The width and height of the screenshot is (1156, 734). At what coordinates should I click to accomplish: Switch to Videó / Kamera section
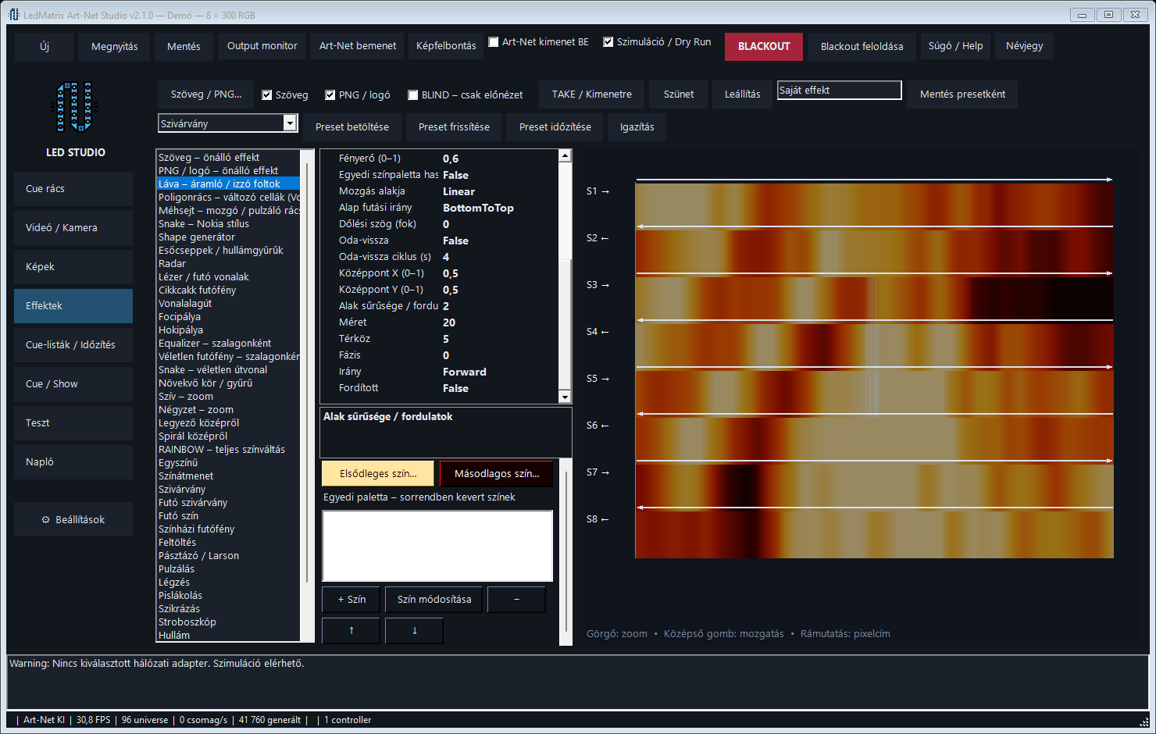tap(73, 228)
